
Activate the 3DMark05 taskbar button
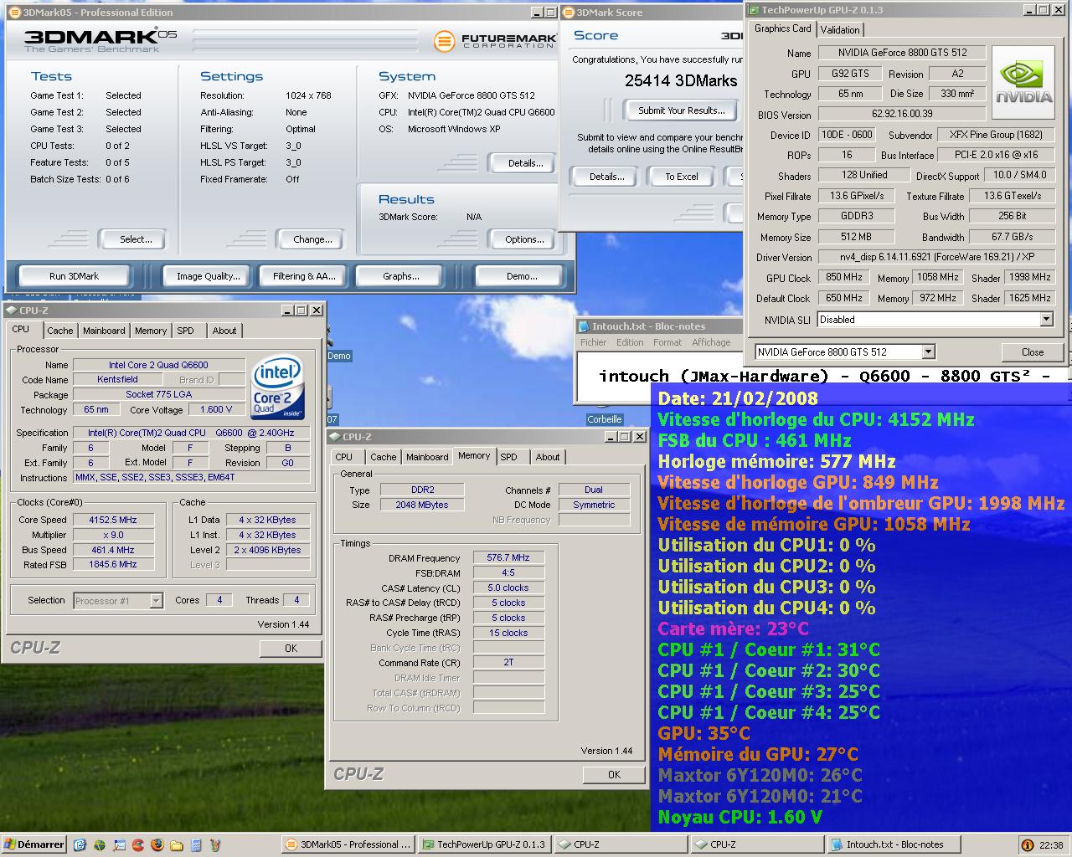tap(348, 844)
